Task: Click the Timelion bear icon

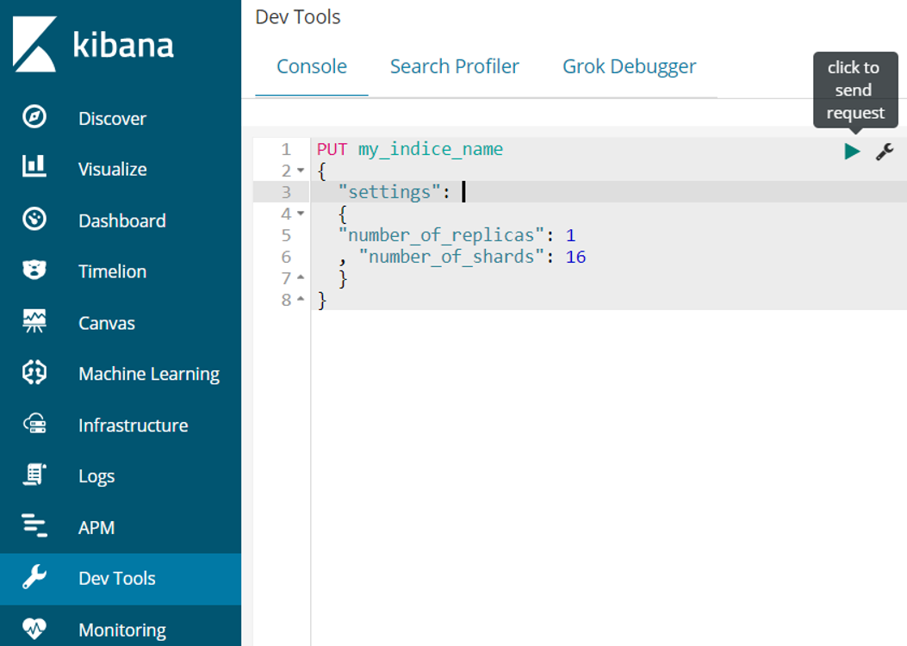Action: click(x=34, y=270)
